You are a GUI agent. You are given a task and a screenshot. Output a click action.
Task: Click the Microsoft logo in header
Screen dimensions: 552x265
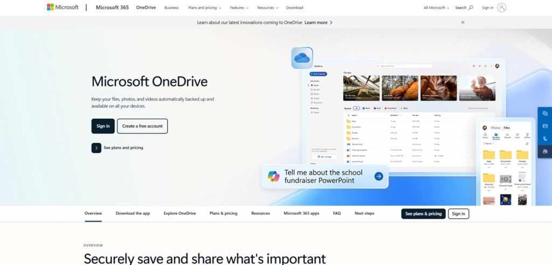pos(63,8)
